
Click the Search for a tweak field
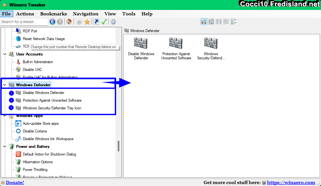(24, 21)
